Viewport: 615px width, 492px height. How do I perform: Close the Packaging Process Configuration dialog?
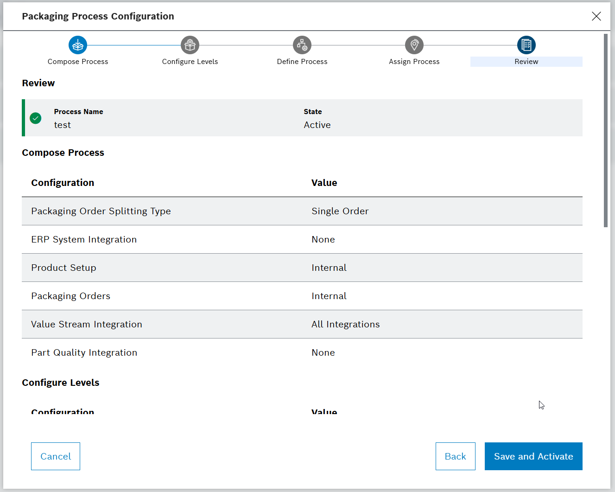pyautogui.click(x=596, y=16)
